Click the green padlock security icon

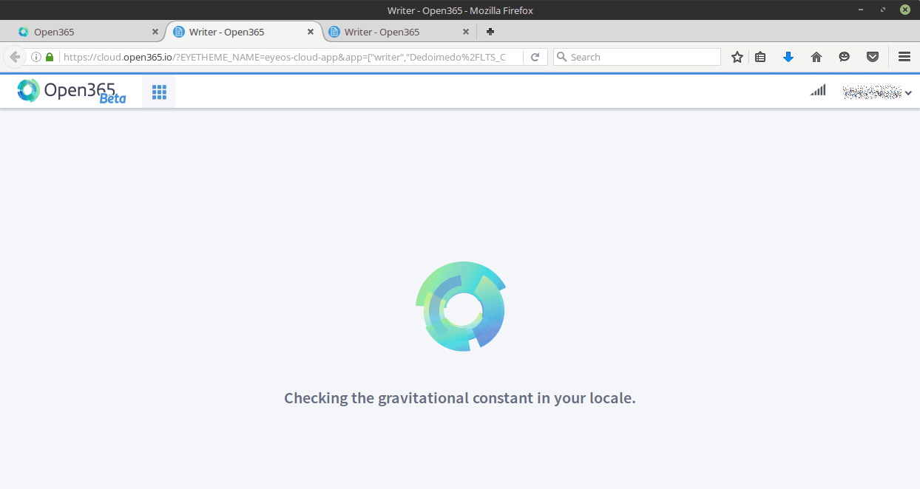point(50,57)
